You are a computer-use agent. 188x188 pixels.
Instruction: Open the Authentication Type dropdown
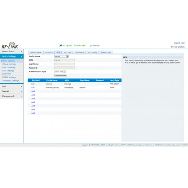coord(60,71)
